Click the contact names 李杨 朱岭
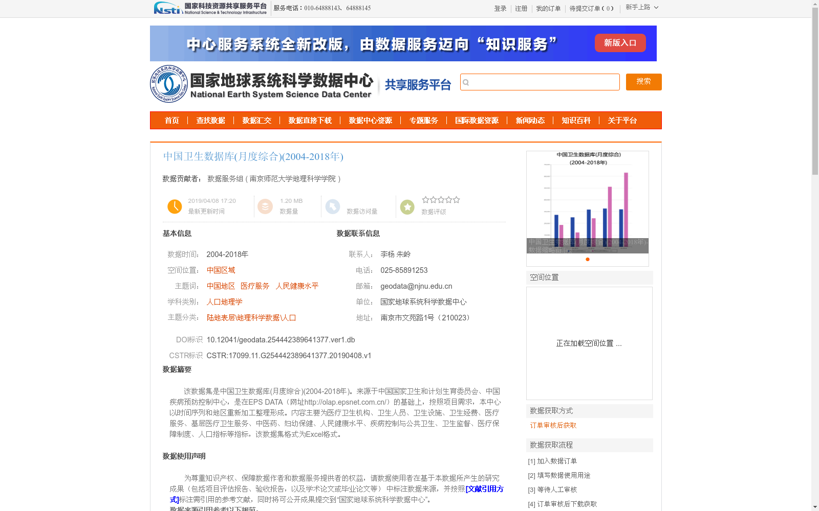Image resolution: width=819 pixels, height=511 pixels. 396,254
